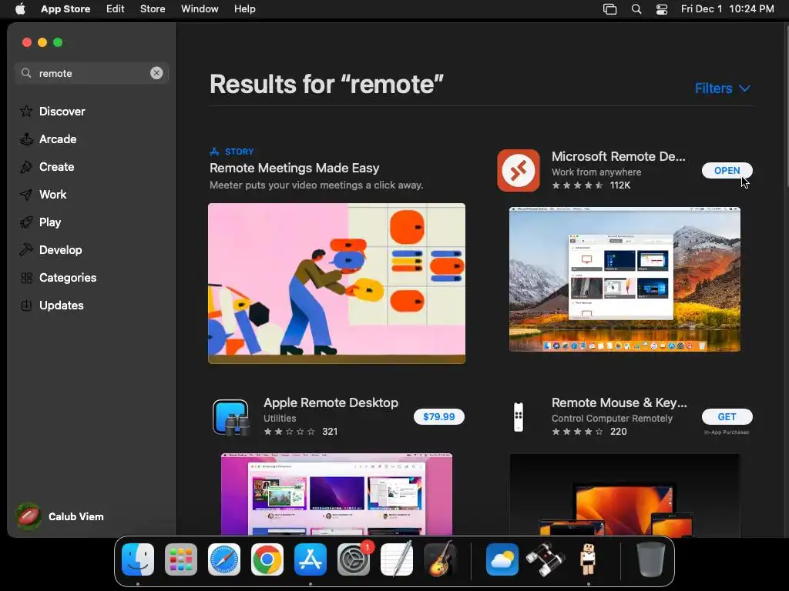Click OPEN for Microsoft Remote Desktop
This screenshot has width=789, height=591.
[727, 170]
